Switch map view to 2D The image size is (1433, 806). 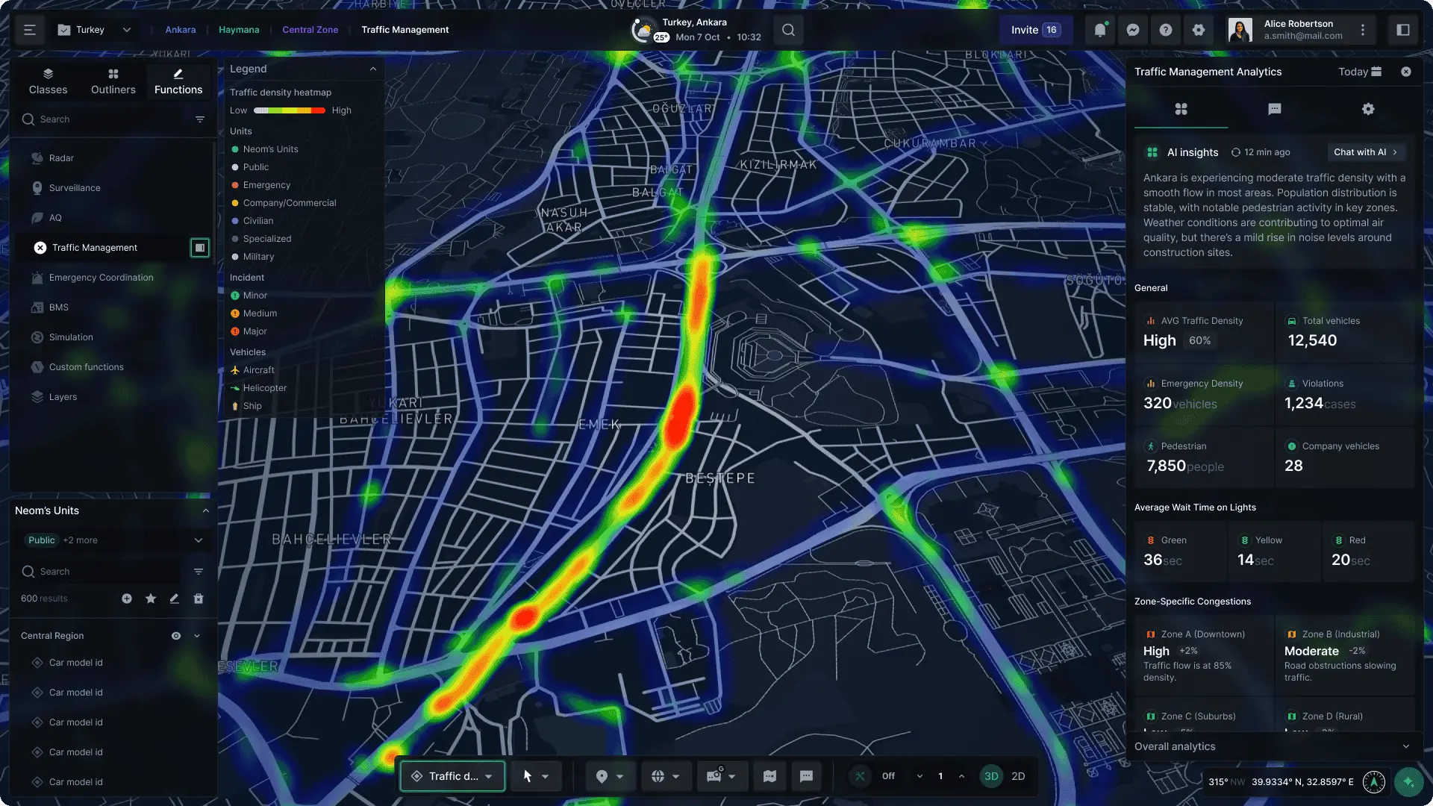click(x=1018, y=776)
